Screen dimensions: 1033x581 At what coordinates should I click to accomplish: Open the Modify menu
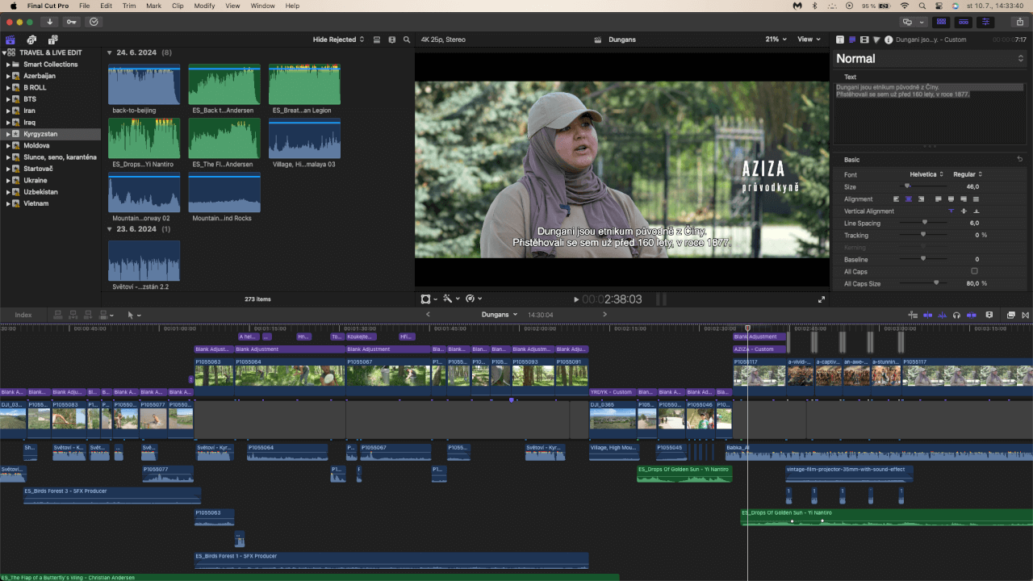204,6
